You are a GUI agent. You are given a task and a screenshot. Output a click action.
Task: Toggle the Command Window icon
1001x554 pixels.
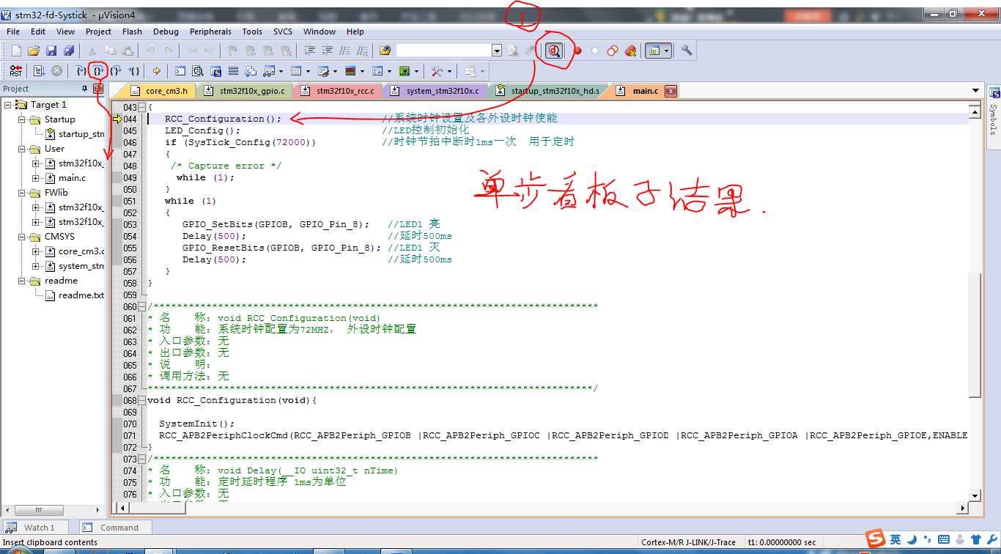click(x=180, y=71)
